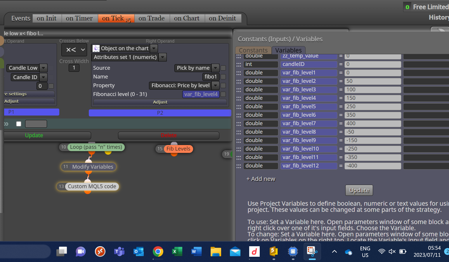Open the Constants tab
449x262 pixels.
[253, 50]
